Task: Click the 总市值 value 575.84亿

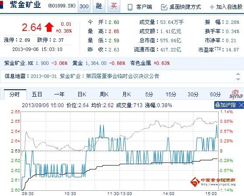Action: [x=171, y=41]
